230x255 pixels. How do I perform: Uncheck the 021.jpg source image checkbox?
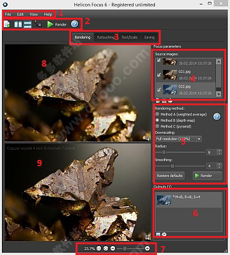(159, 75)
